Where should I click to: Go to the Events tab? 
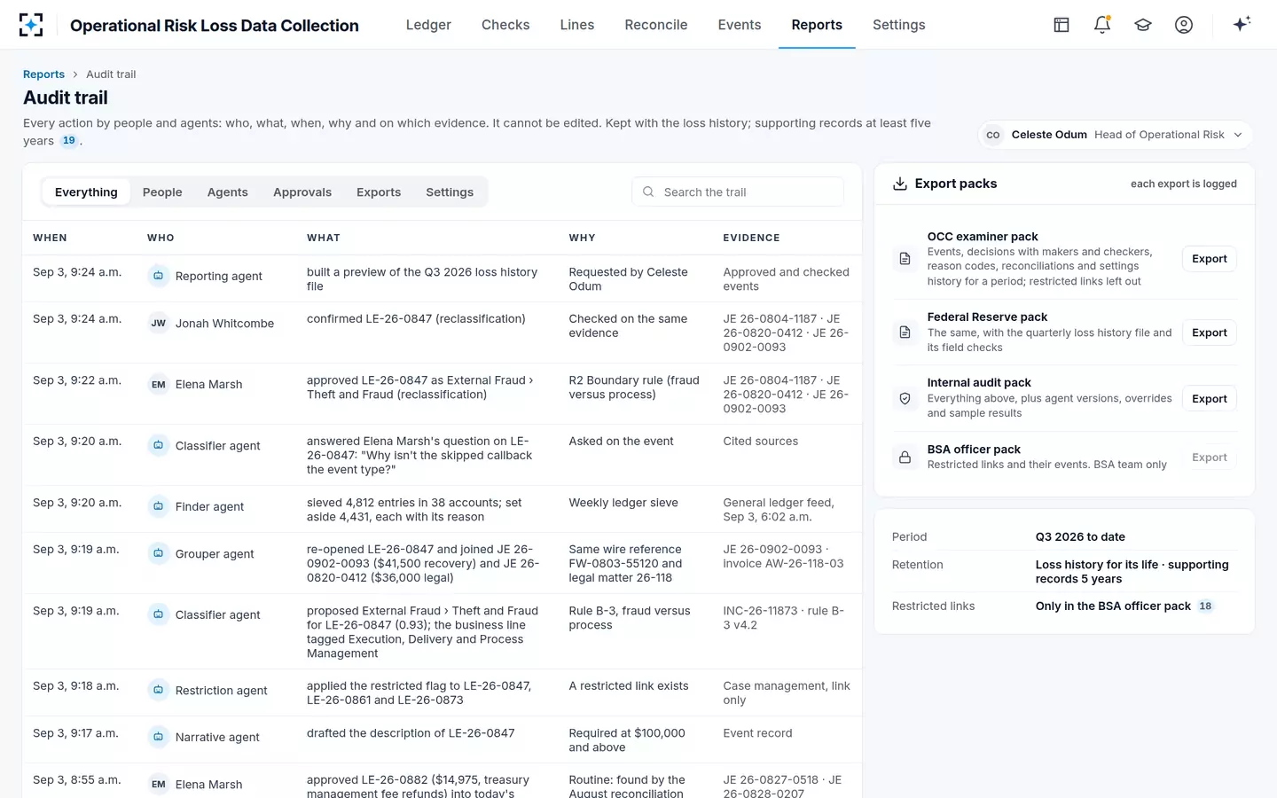coord(740,25)
